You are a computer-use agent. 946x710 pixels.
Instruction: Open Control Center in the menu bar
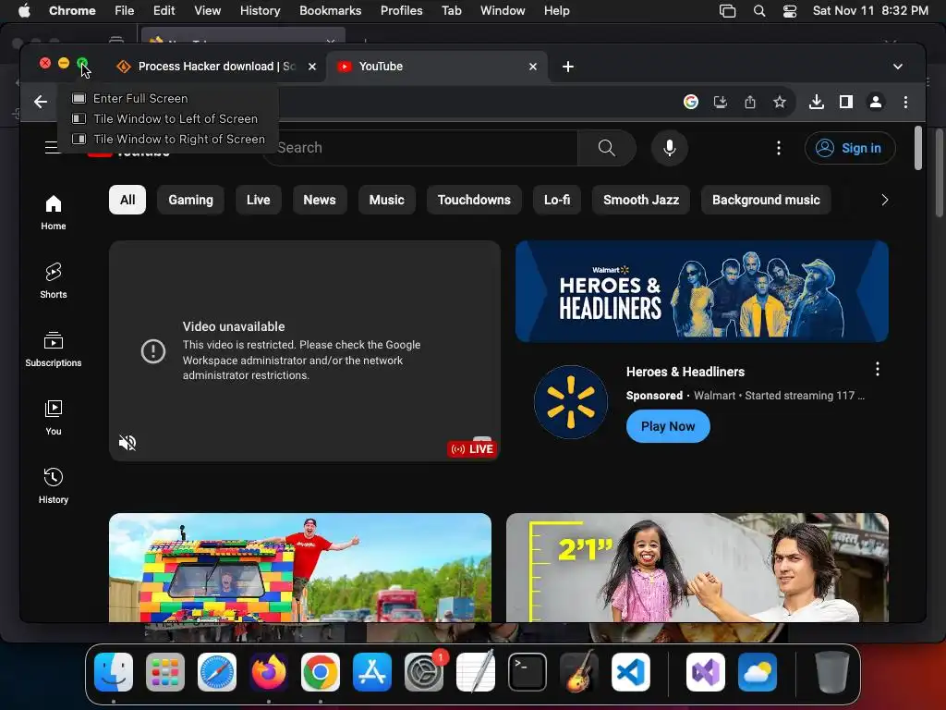click(790, 11)
